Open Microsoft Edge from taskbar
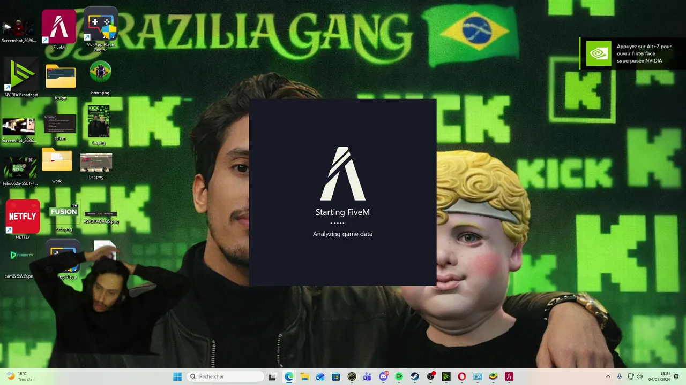Viewport: 686px width, 385px height. pyautogui.click(x=289, y=376)
